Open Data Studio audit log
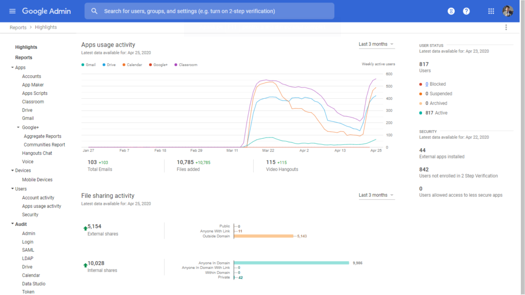 point(34,284)
